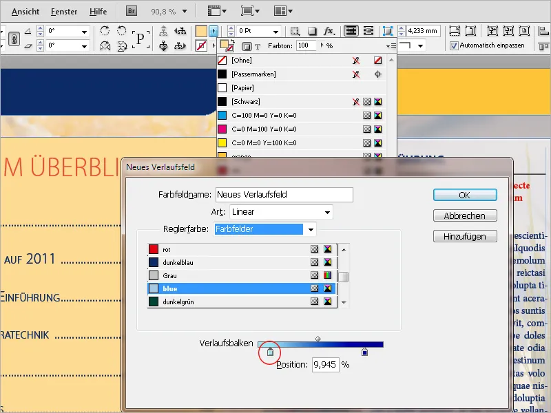The height and width of the screenshot is (413, 551).
Task: Toggle the Automatisch einpassen checkbox
Action: [x=454, y=45]
